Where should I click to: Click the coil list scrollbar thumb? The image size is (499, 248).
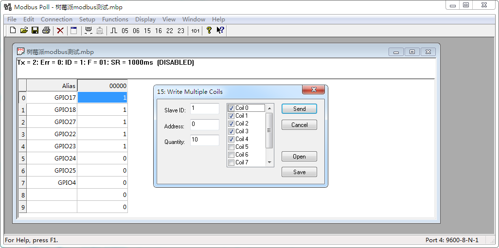click(x=269, y=130)
